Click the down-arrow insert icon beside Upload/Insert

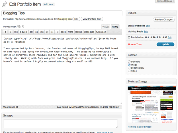[x=23, y=26]
